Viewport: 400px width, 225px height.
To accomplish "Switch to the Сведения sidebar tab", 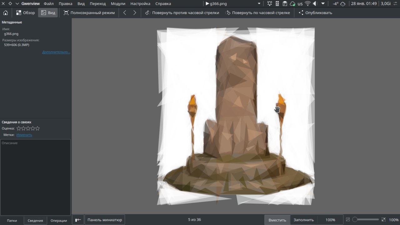I will click(x=35, y=221).
